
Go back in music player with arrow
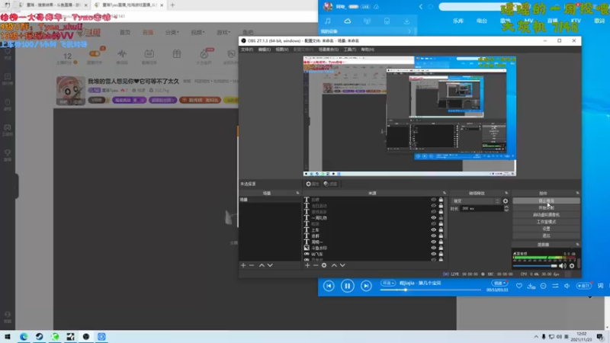click(421, 7)
